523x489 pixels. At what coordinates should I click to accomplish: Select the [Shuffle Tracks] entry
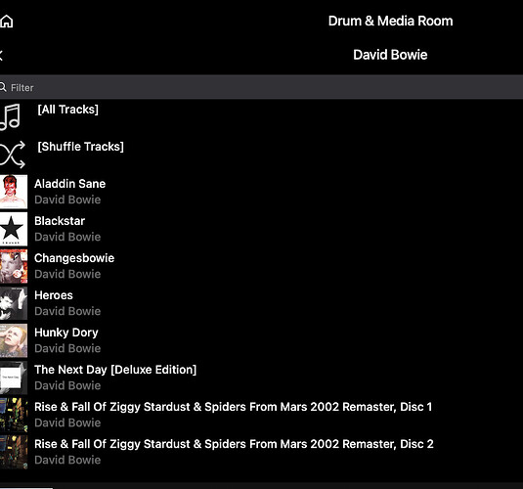point(80,147)
